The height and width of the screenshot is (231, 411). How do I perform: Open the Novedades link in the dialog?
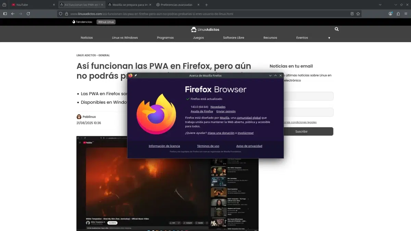(218, 106)
